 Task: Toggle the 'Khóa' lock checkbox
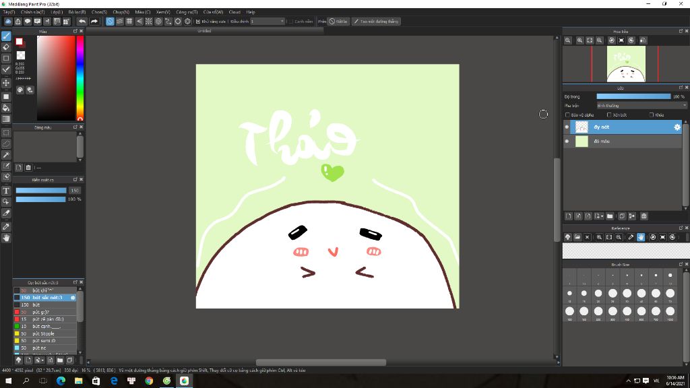[x=652, y=115]
